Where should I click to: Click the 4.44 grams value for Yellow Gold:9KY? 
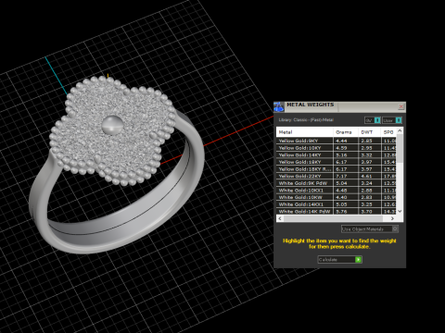coord(341,141)
